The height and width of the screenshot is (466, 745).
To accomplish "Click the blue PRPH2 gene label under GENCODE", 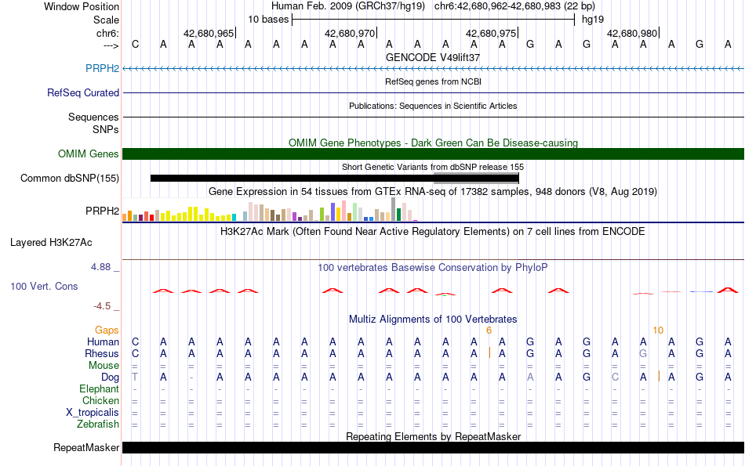I will [x=102, y=68].
